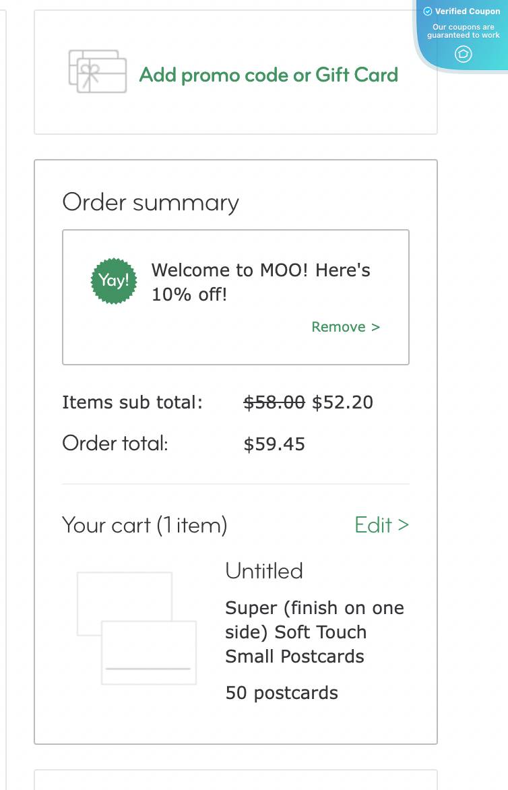Click the postcards product thumbnail
Image resolution: width=508 pixels, height=790 pixels.
tap(137, 628)
